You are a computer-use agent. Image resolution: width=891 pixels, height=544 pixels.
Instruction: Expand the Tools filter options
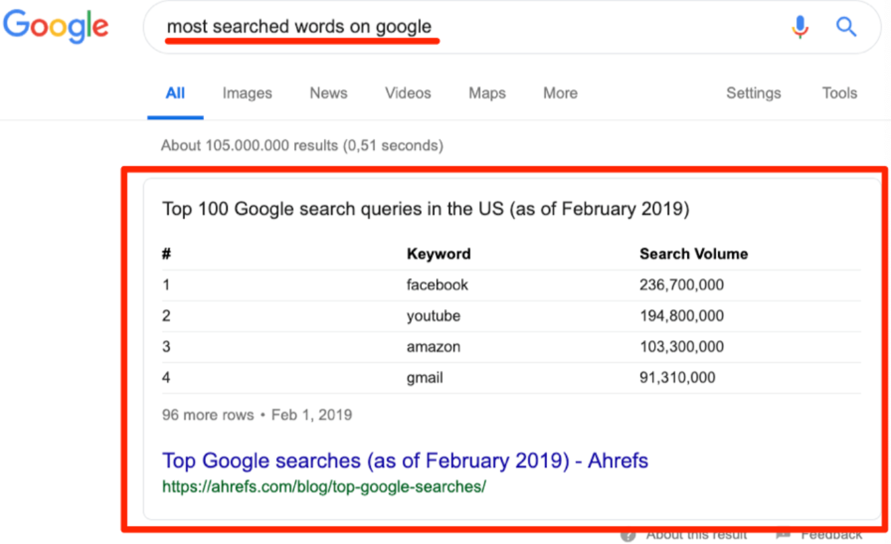tap(839, 94)
